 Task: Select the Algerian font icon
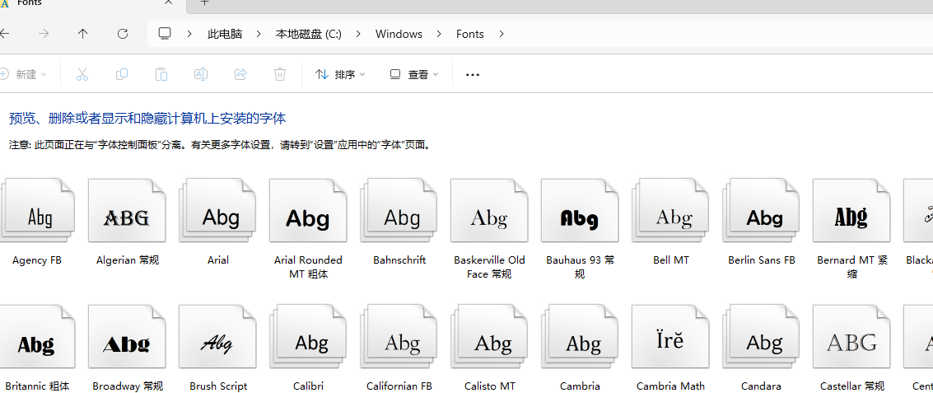tap(127, 212)
